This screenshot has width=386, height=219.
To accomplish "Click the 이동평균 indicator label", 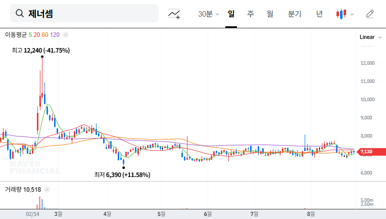I will (x=16, y=35).
